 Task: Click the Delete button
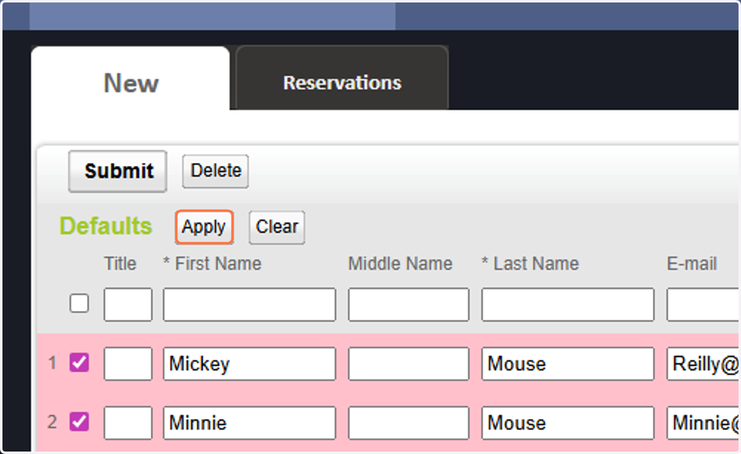coord(216,171)
